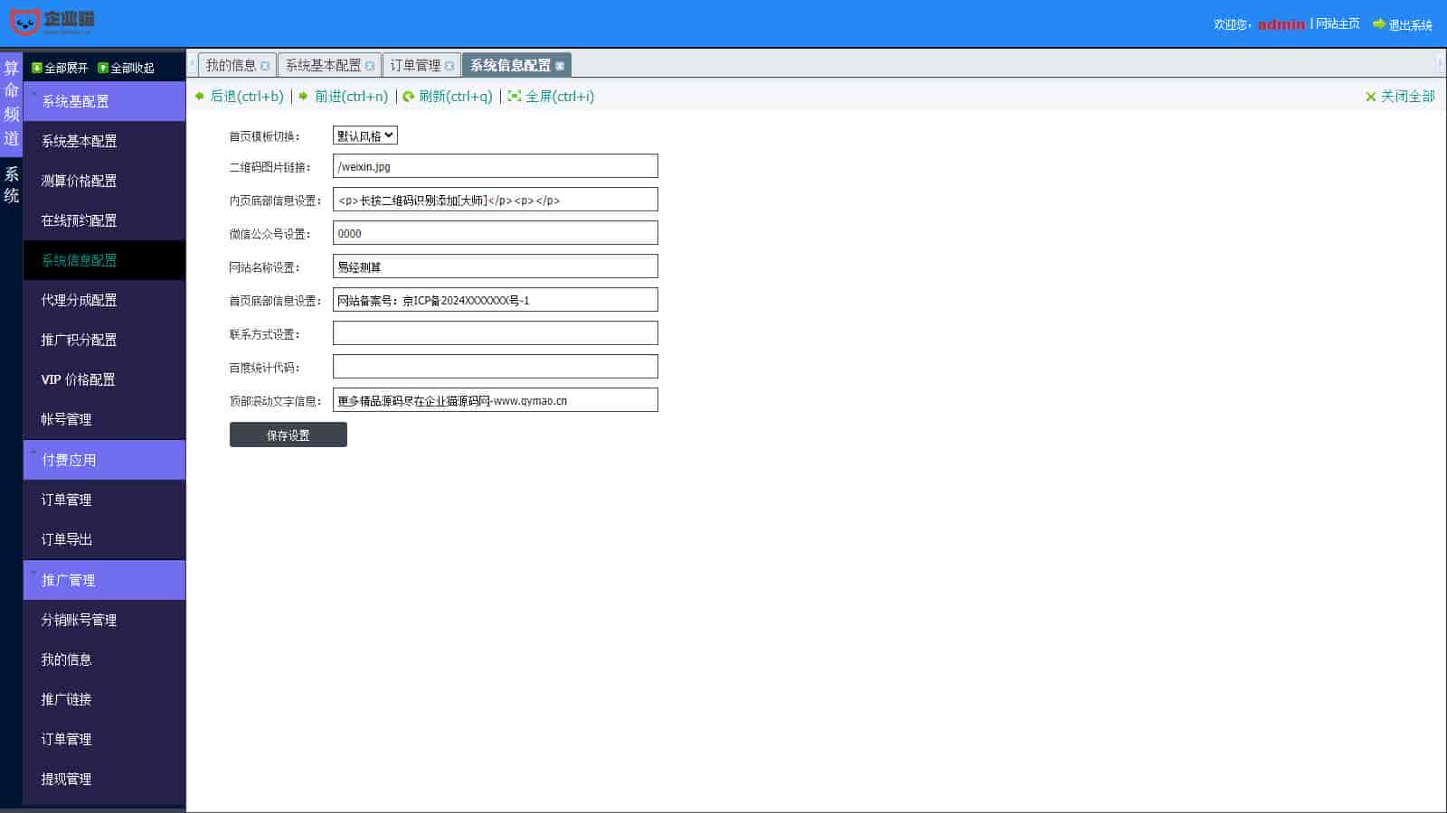Click the 全部展开 link
The height and width of the screenshot is (813, 1447).
(66, 68)
